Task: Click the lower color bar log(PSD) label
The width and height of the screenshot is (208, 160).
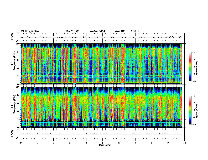Action: [197, 111]
